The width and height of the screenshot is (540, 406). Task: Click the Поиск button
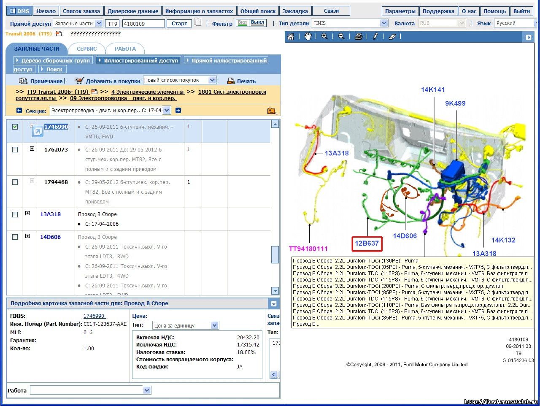pos(53,69)
